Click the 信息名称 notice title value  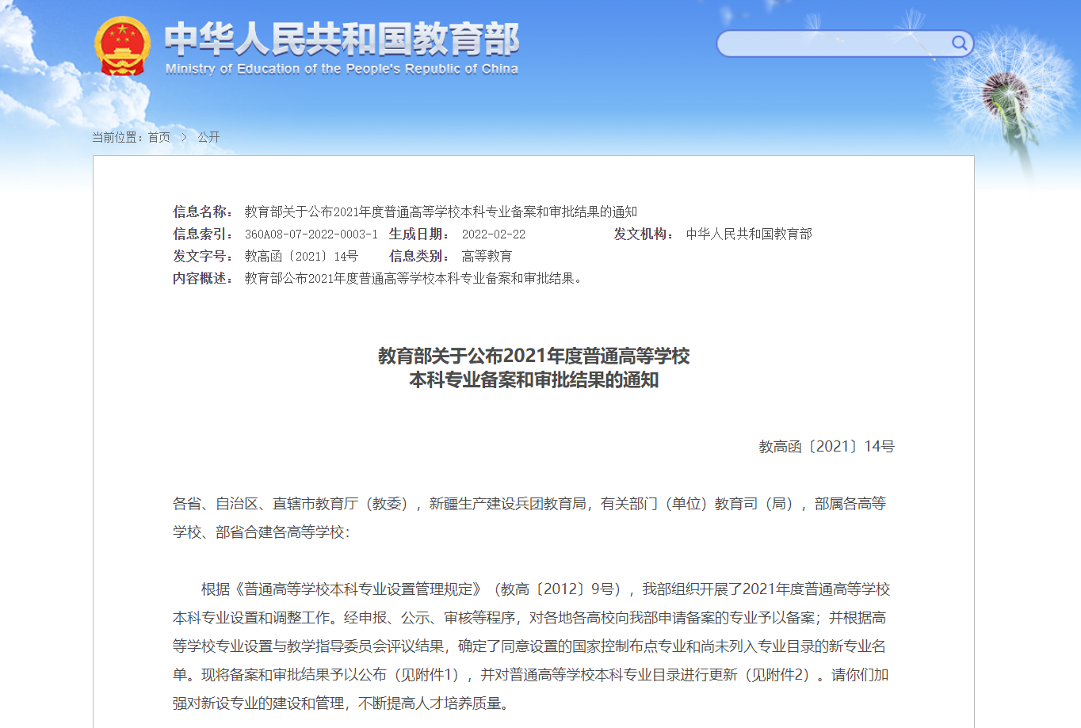click(x=441, y=212)
